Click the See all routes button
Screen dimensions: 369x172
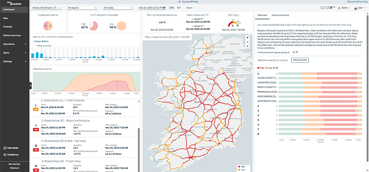point(300,60)
